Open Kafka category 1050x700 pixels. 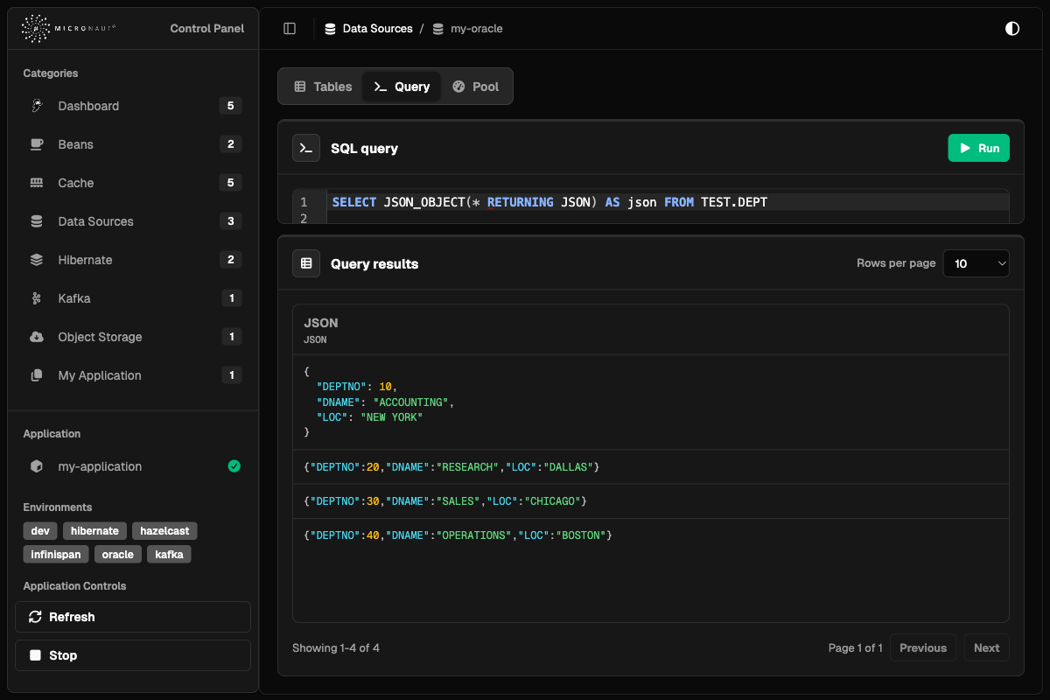(x=133, y=298)
